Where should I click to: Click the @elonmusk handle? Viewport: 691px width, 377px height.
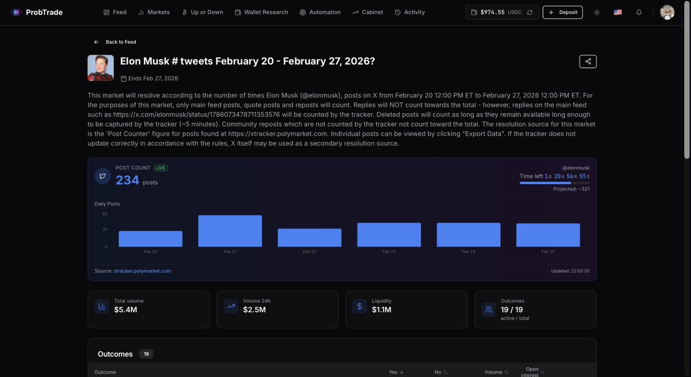576,167
